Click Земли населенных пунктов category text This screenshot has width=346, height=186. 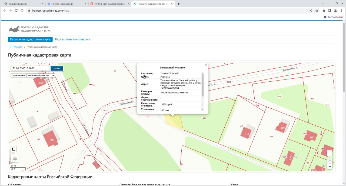pyautogui.click(x=174, y=93)
